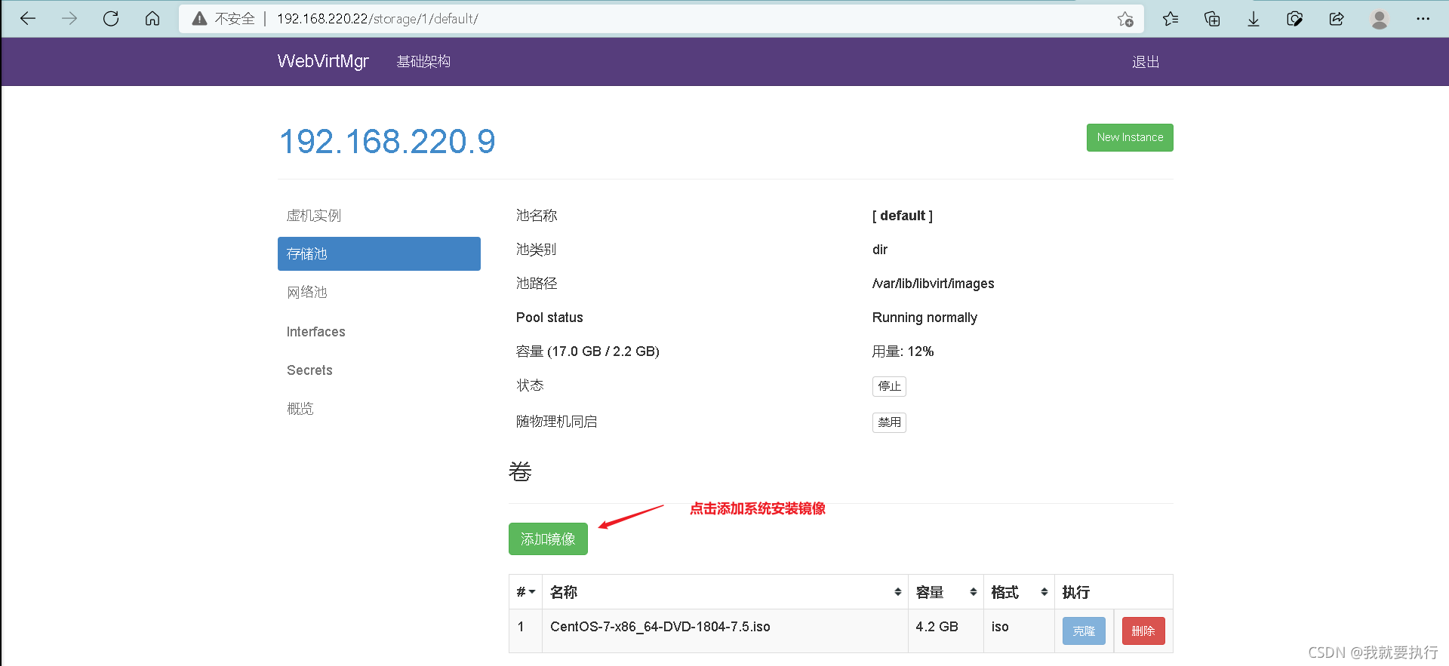This screenshot has height=666, width=1449.
Task: Click the /var/lib/libvirt/images pool path text
Action: 933,284
